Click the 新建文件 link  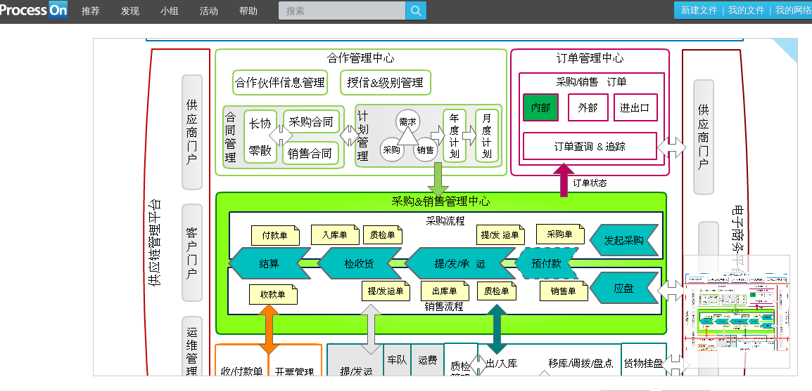699,11
